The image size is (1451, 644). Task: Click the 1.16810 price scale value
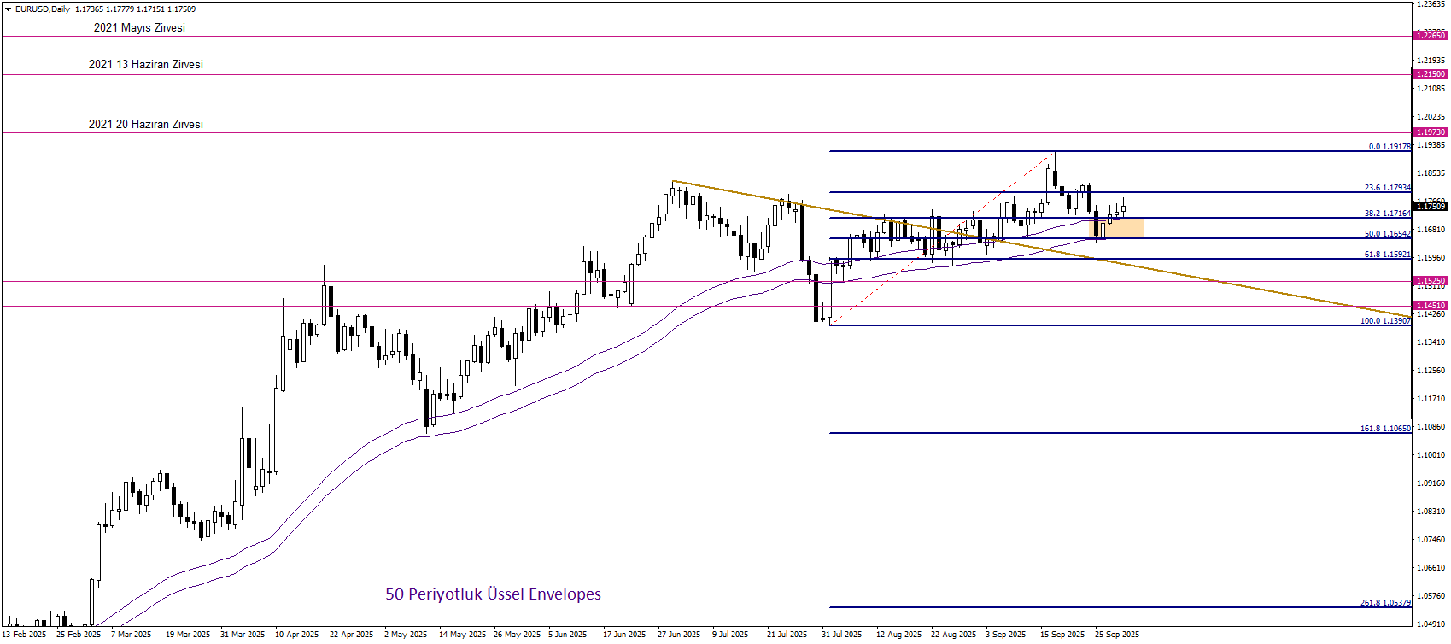point(1431,230)
